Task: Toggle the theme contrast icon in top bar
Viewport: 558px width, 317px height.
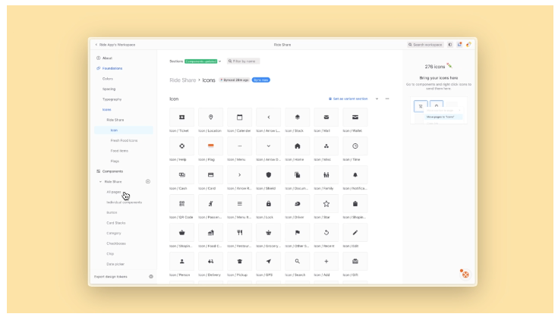Action: [450, 45]
